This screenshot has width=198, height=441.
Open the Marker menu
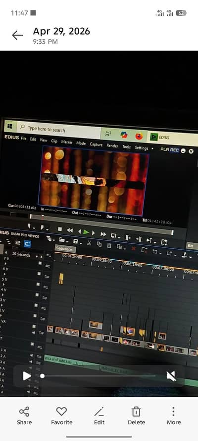(x=67, y=143)
